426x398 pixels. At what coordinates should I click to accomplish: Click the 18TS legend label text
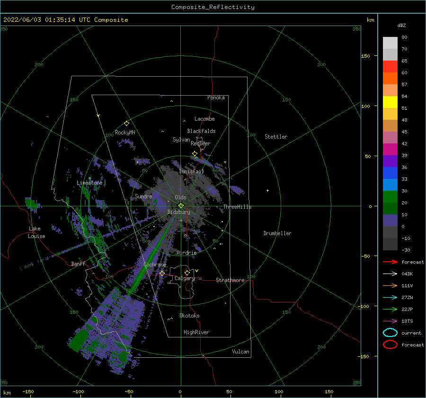[407, 321]
